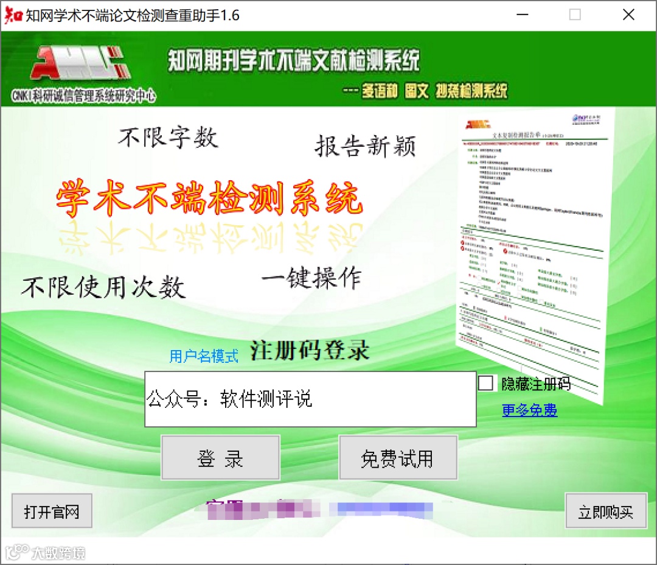Click the 报告新颖 text
Viewport: 657px width, 565px height.
[x=366, y=146]
